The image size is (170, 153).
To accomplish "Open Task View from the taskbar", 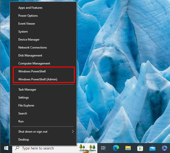I will coord(103,148).
